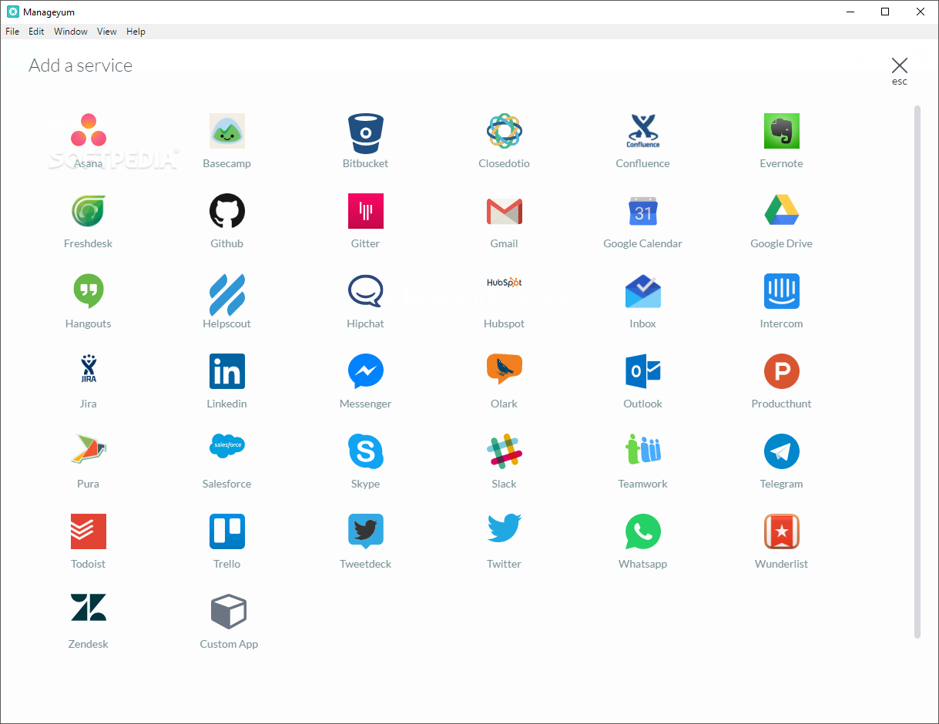The width and height of the screenshot is (939, 724).
Task: Click the Manageyum title bar app icon
Action: tap(12, 12)
